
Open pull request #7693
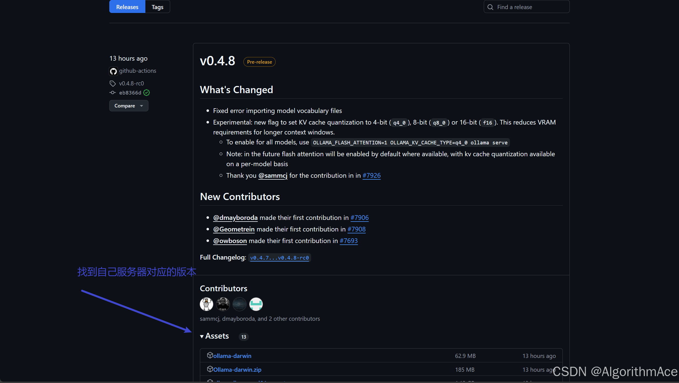(349, 241)
